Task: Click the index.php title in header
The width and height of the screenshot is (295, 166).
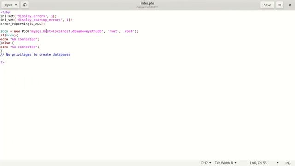Action: click(x=147, y=3)
